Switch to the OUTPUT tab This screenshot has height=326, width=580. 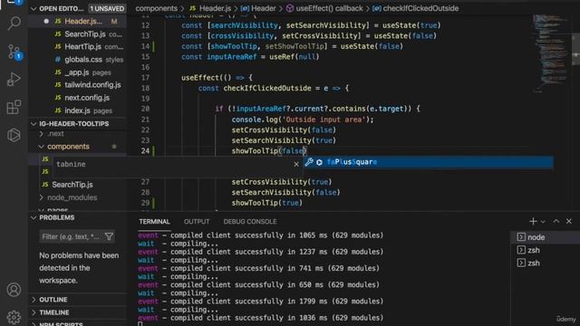[197, 221]
